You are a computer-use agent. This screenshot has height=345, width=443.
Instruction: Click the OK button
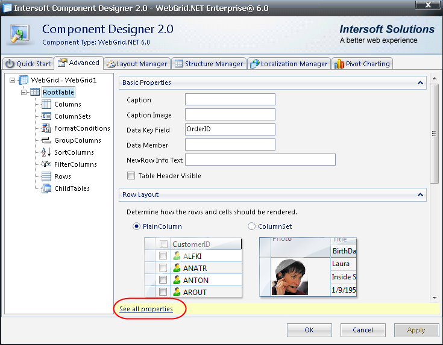coord(309,330)
